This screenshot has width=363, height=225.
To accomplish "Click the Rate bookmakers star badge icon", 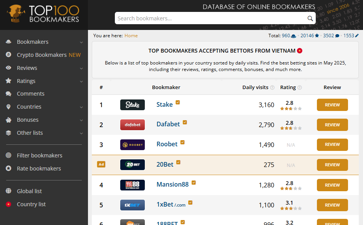I will (8, 168).
